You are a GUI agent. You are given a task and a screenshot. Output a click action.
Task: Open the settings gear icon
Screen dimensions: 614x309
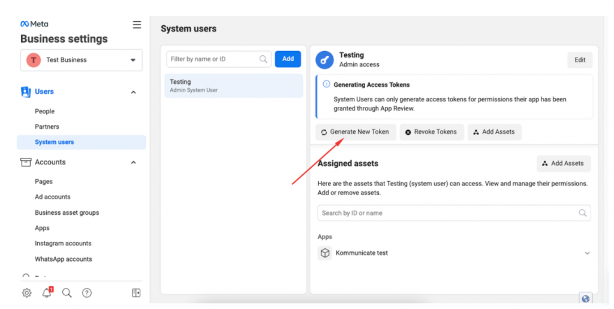[x=26, y=293]
